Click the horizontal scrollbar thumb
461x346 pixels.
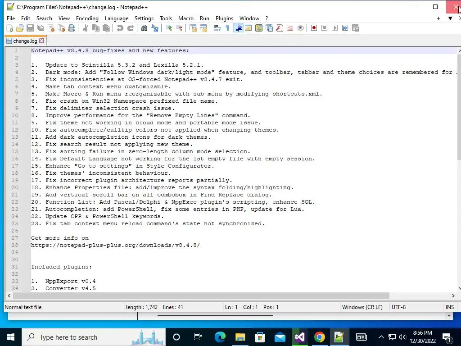tap(201, 296)
